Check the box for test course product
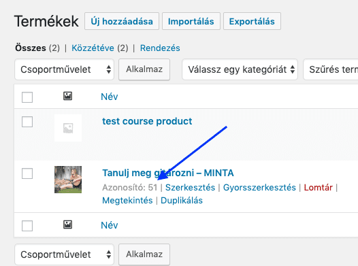358x266 pixels. tap(27, 122)
